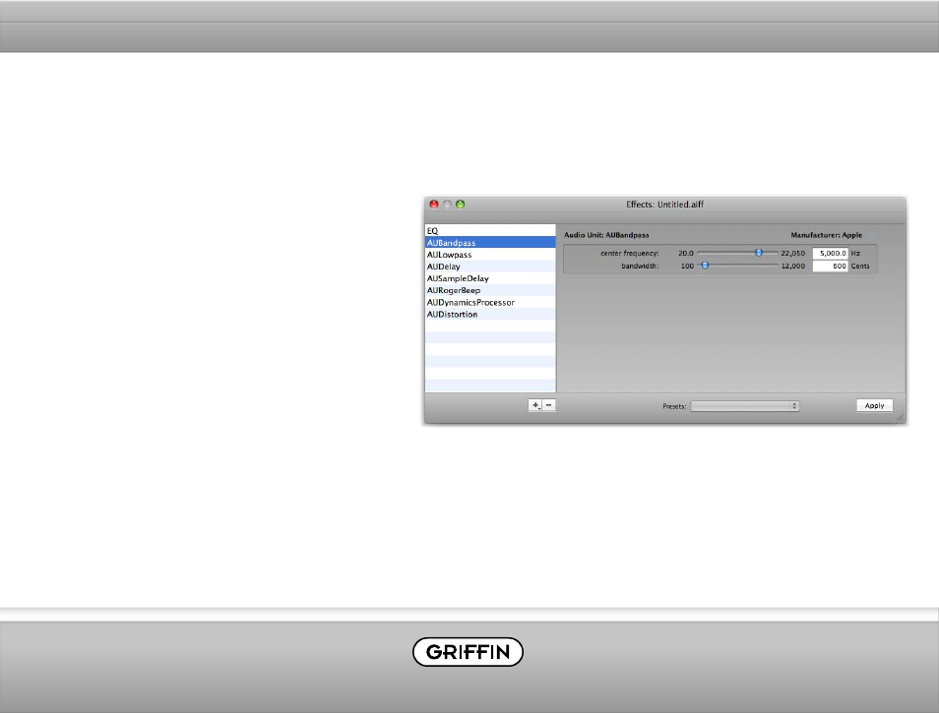Click the remove effect minus button
Viewport: 939px width, 713px height.
(549, 405)
